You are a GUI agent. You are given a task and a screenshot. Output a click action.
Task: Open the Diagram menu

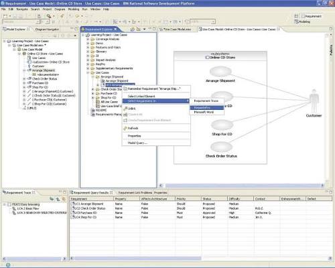pyautogui.click(x=60, y=9)
